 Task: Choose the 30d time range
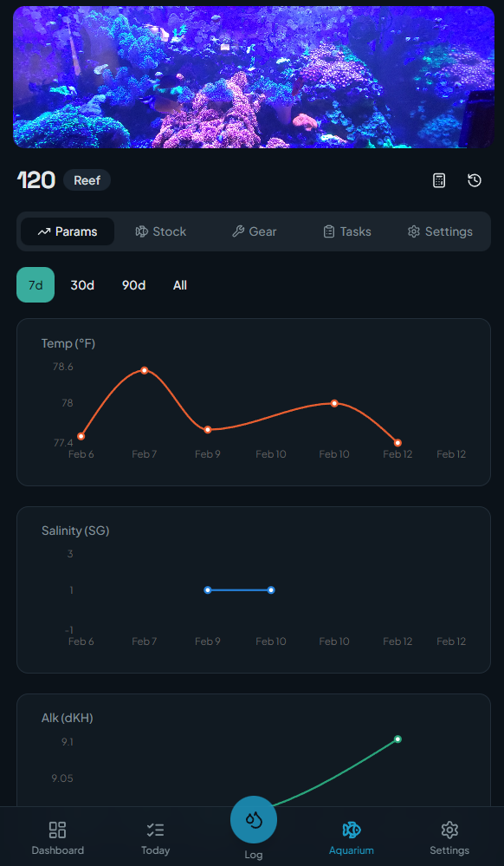(x=82, y=285)
